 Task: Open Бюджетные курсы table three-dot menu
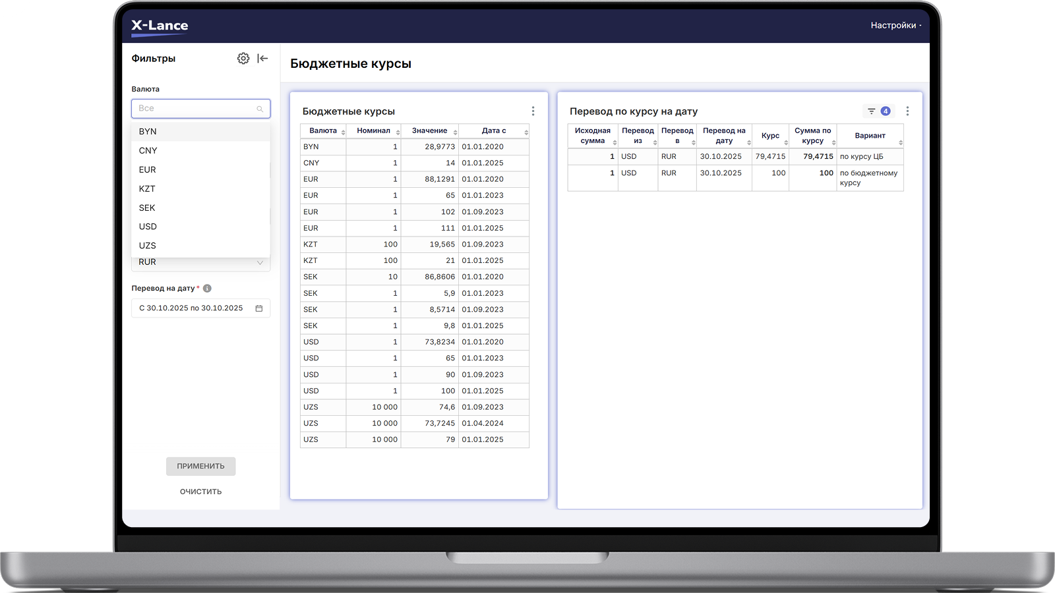click(533, 111)
